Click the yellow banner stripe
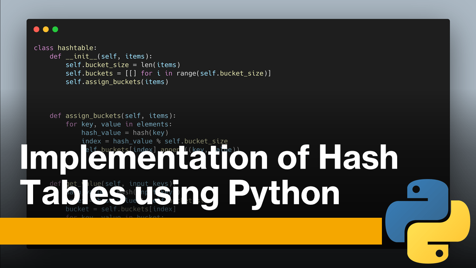Viewport: 476px width, 268px height. pyautogui.click(x=186, y=231)
